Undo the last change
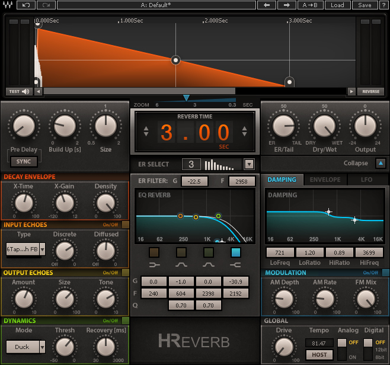This screenshot has width=390, height=365. [x=26, y=5]
